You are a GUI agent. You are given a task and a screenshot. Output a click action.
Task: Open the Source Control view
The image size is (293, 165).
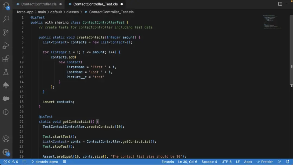[x=6, y=32]
